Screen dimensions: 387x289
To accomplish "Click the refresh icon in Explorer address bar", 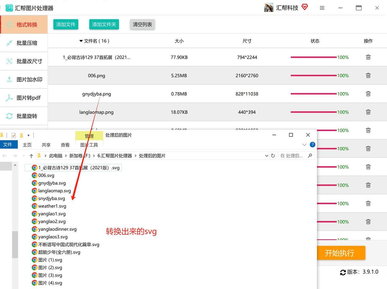I will [273, 156].
